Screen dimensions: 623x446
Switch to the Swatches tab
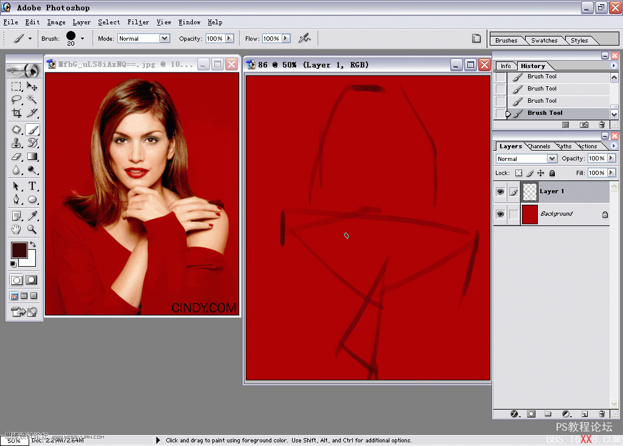click(544, 41)
